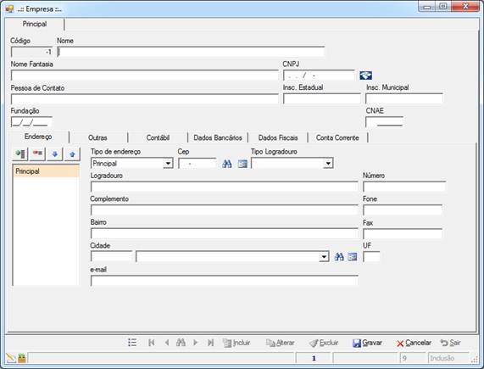Click the Complemento input field

point(224,210)
